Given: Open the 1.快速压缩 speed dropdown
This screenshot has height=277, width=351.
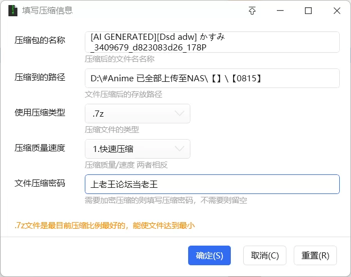Looking at the screenshot, I should (138, 149).
